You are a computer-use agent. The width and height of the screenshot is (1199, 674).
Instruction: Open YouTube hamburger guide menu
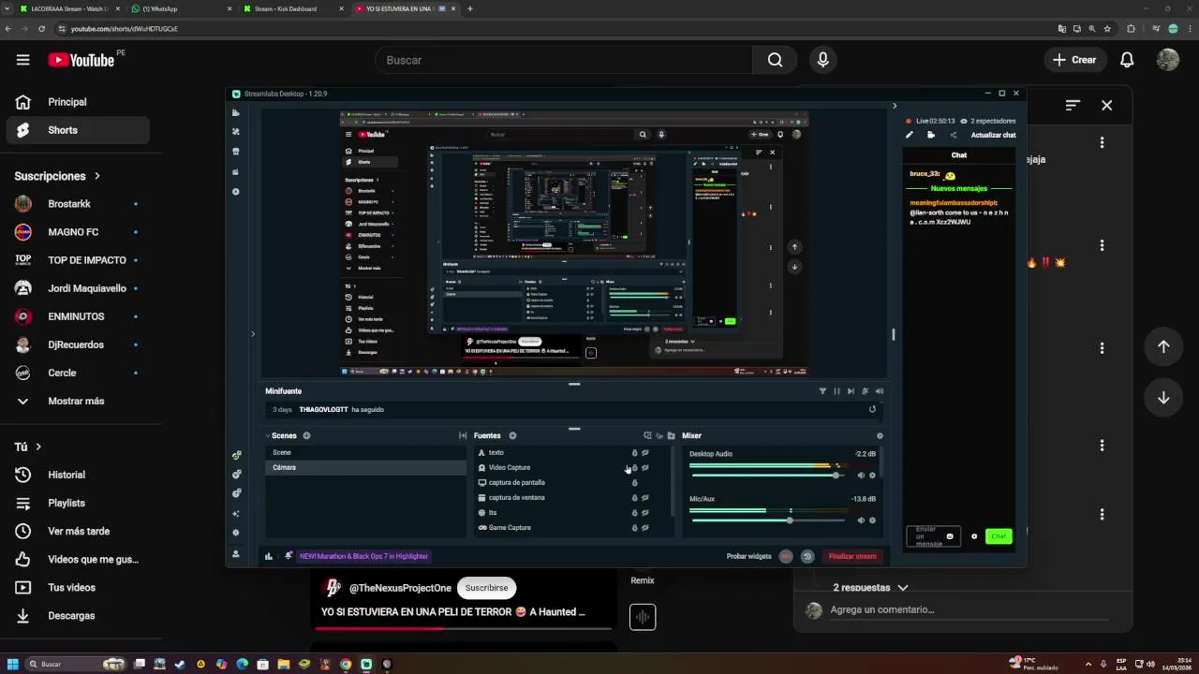coord(22,60)
